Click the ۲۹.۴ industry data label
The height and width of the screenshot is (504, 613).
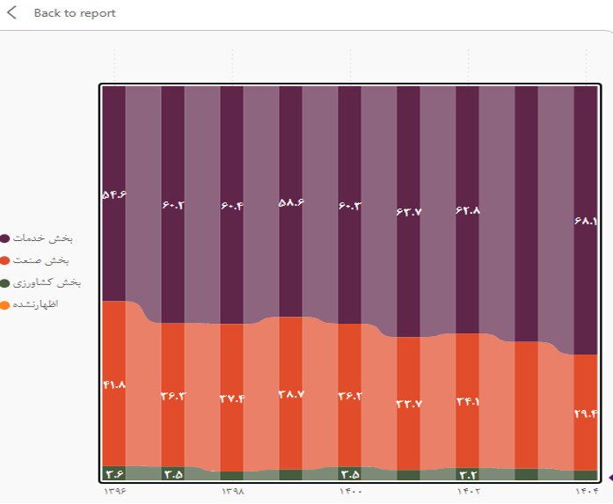586,413
